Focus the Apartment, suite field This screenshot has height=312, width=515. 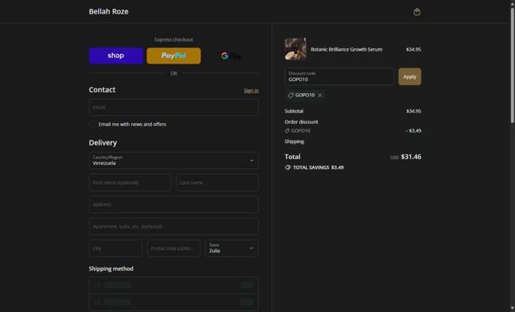(174, 227)
